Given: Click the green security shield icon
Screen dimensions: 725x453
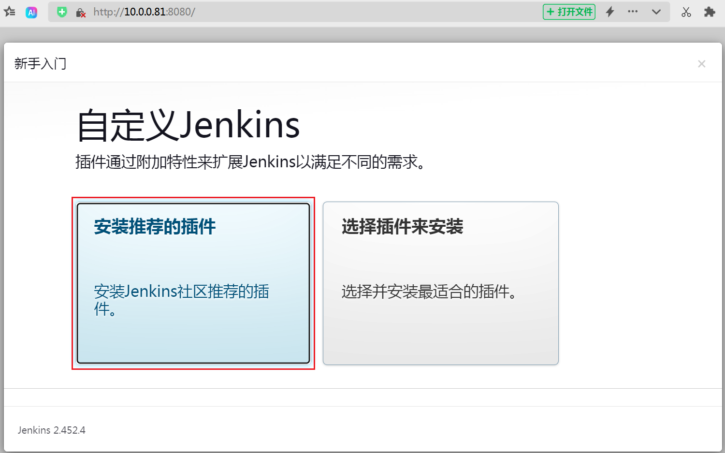Looking at the screenshot, I should (62, 12).
